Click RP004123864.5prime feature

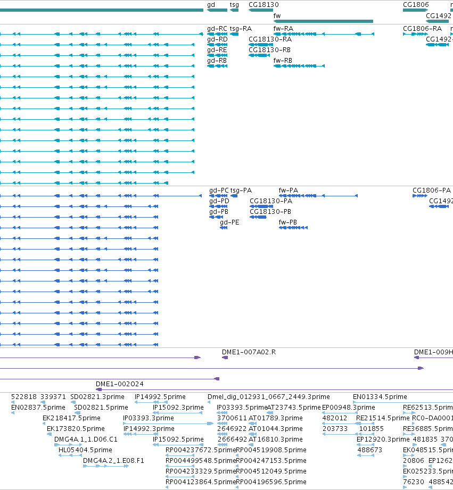coord(201,482)
